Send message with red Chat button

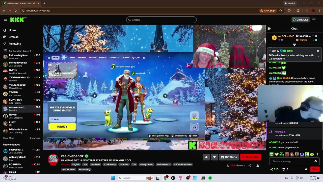coord(315,169)
